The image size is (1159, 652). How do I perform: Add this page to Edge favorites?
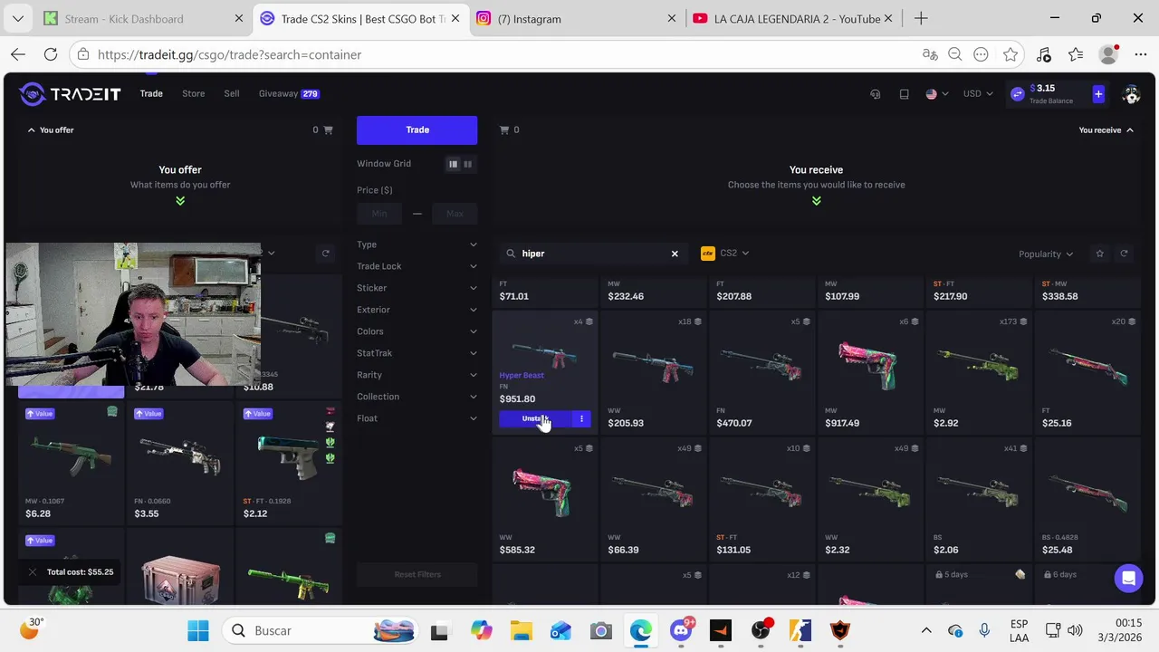(1011, 54)
